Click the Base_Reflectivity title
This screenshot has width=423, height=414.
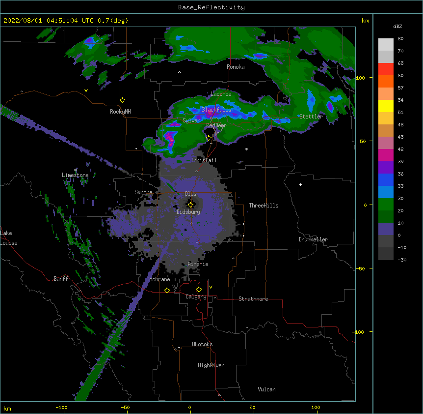tap(211, 7)
